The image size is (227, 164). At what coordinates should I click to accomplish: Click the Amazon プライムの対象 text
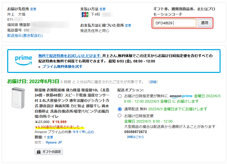tap(53, 132)
